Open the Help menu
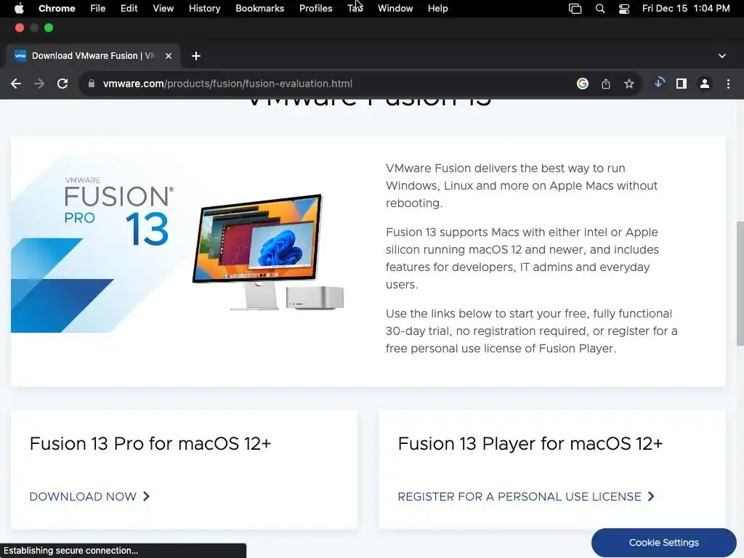The height and width of the screenshot is (558, 744). (x=437, y=8)
